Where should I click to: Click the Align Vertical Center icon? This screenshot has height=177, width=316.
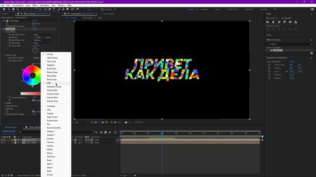(x=290, y=22)
